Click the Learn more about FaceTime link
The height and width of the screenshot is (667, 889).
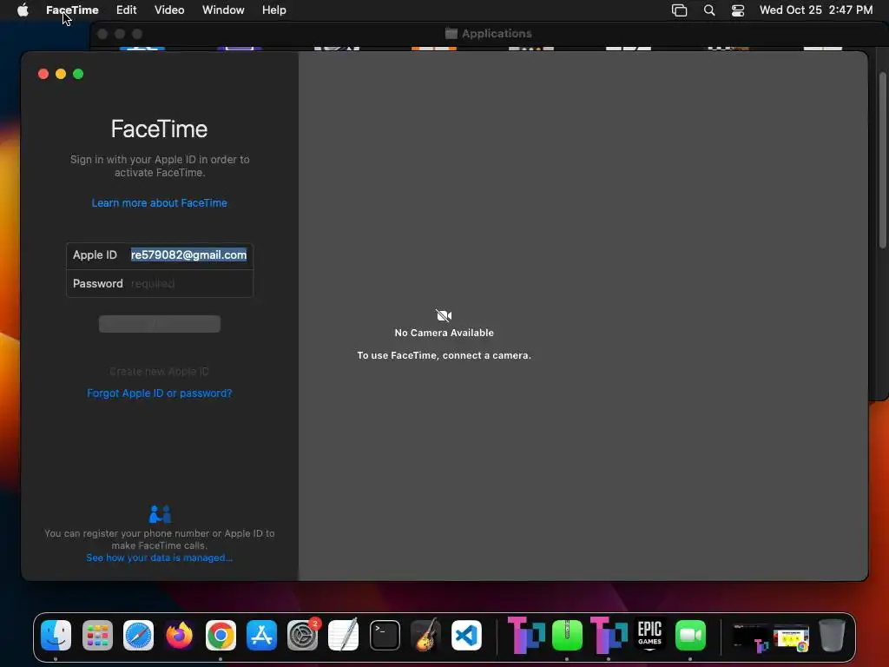160,203
